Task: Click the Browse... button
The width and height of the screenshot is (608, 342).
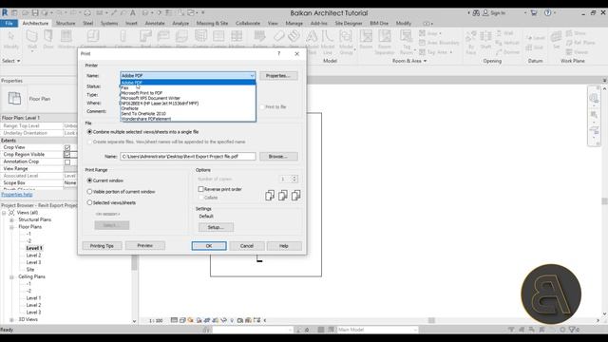Action: [x=278, y=156]
